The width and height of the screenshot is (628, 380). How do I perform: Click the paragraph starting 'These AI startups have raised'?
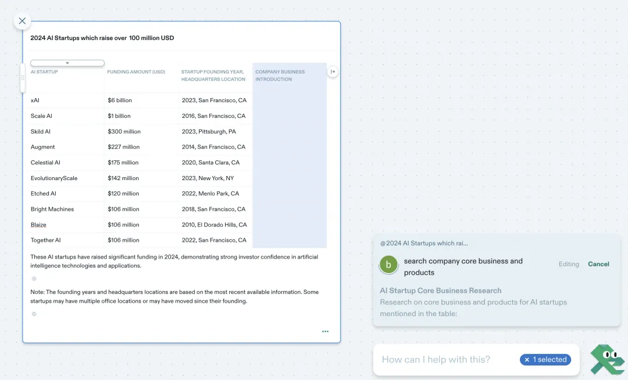point(174,261)
